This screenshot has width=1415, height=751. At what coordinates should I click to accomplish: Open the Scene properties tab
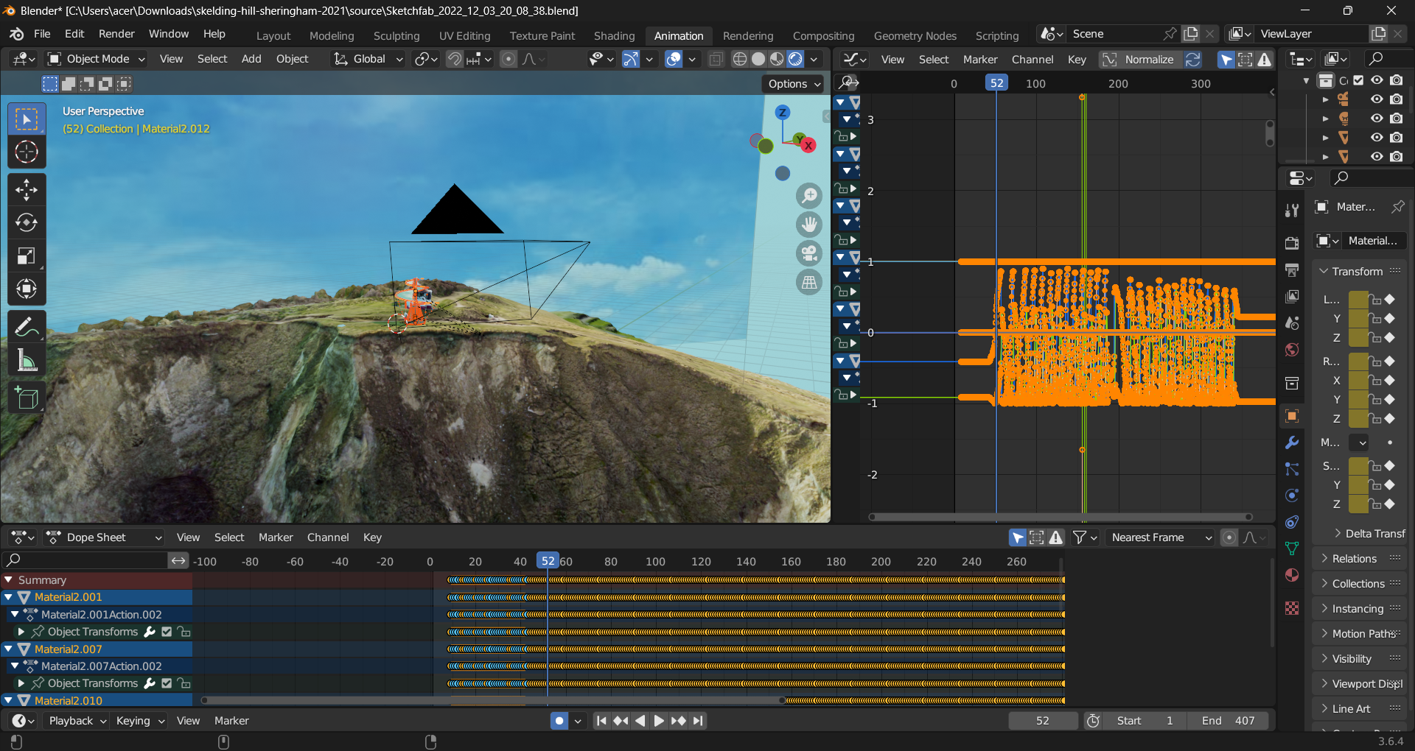tap(1292, 322)
